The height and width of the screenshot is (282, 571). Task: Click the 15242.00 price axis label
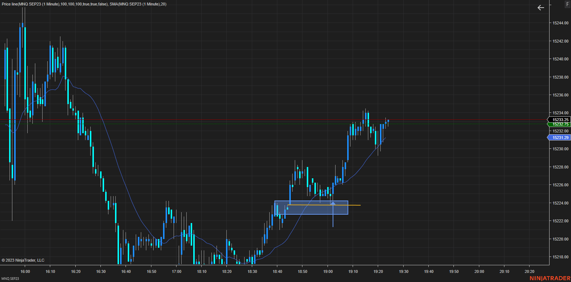pos(560,41)
